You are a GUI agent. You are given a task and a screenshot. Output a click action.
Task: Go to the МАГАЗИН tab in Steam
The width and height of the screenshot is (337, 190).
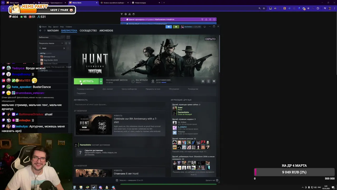pyautogui.click(x=53, y=31)
